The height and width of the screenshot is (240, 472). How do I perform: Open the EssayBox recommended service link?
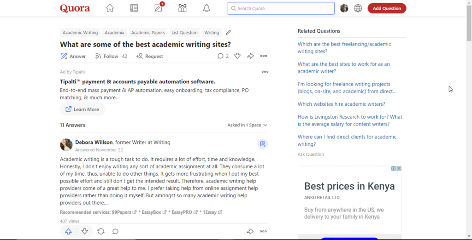154,212
